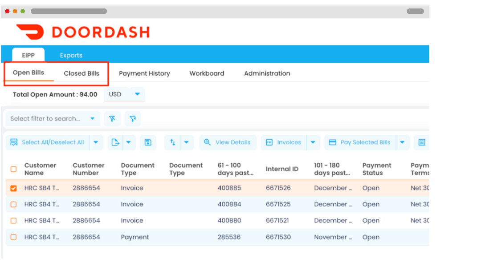Click the value 400885 cell
Image resolution: width=481 pixels, height=267 pixels.
(229, 188)
